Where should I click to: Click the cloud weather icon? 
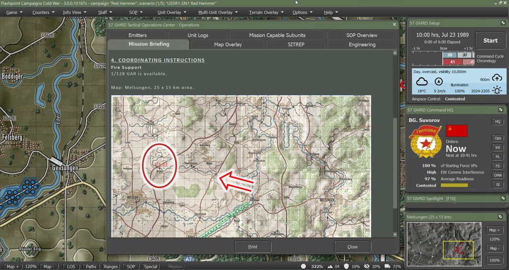pos(421,81)
